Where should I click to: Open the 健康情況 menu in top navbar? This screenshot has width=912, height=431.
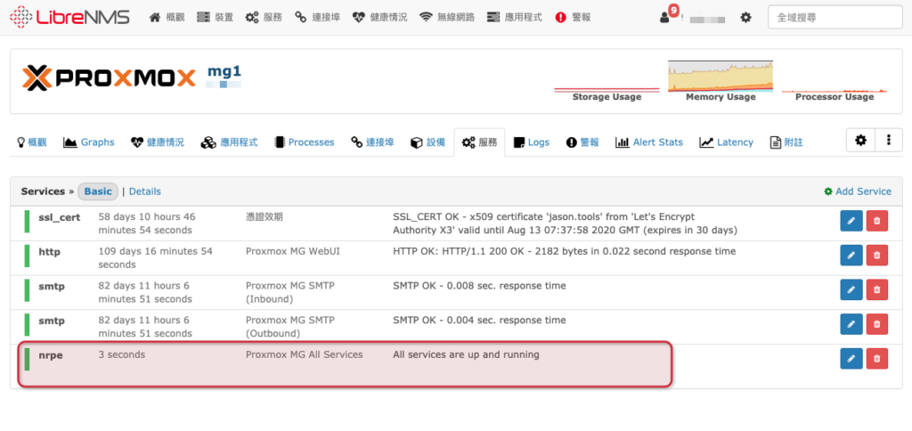click(379, 18)
